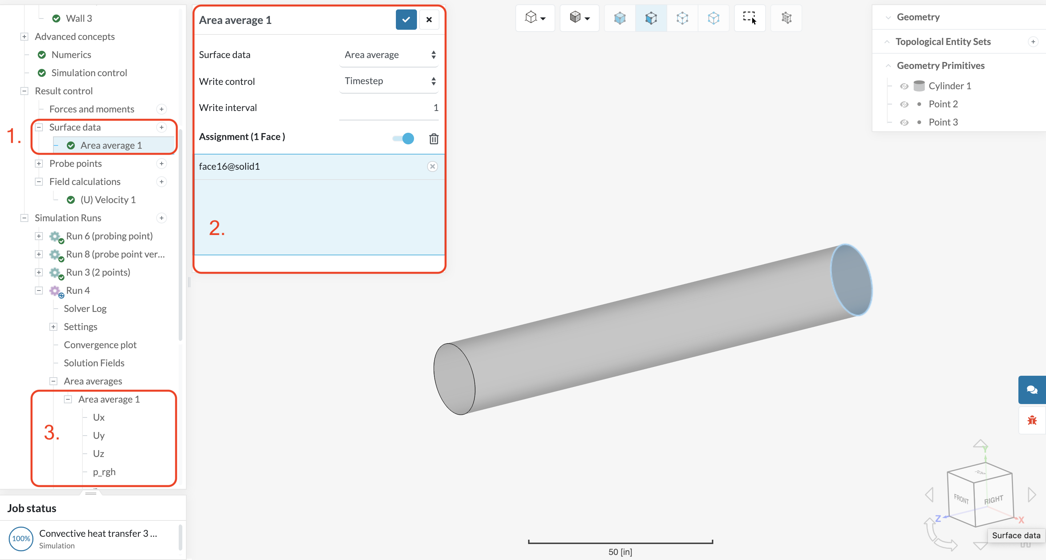This screenshot has width=1046, height=560.
Task: Open the chat support icon
Action: click(x=1031, y=390)
